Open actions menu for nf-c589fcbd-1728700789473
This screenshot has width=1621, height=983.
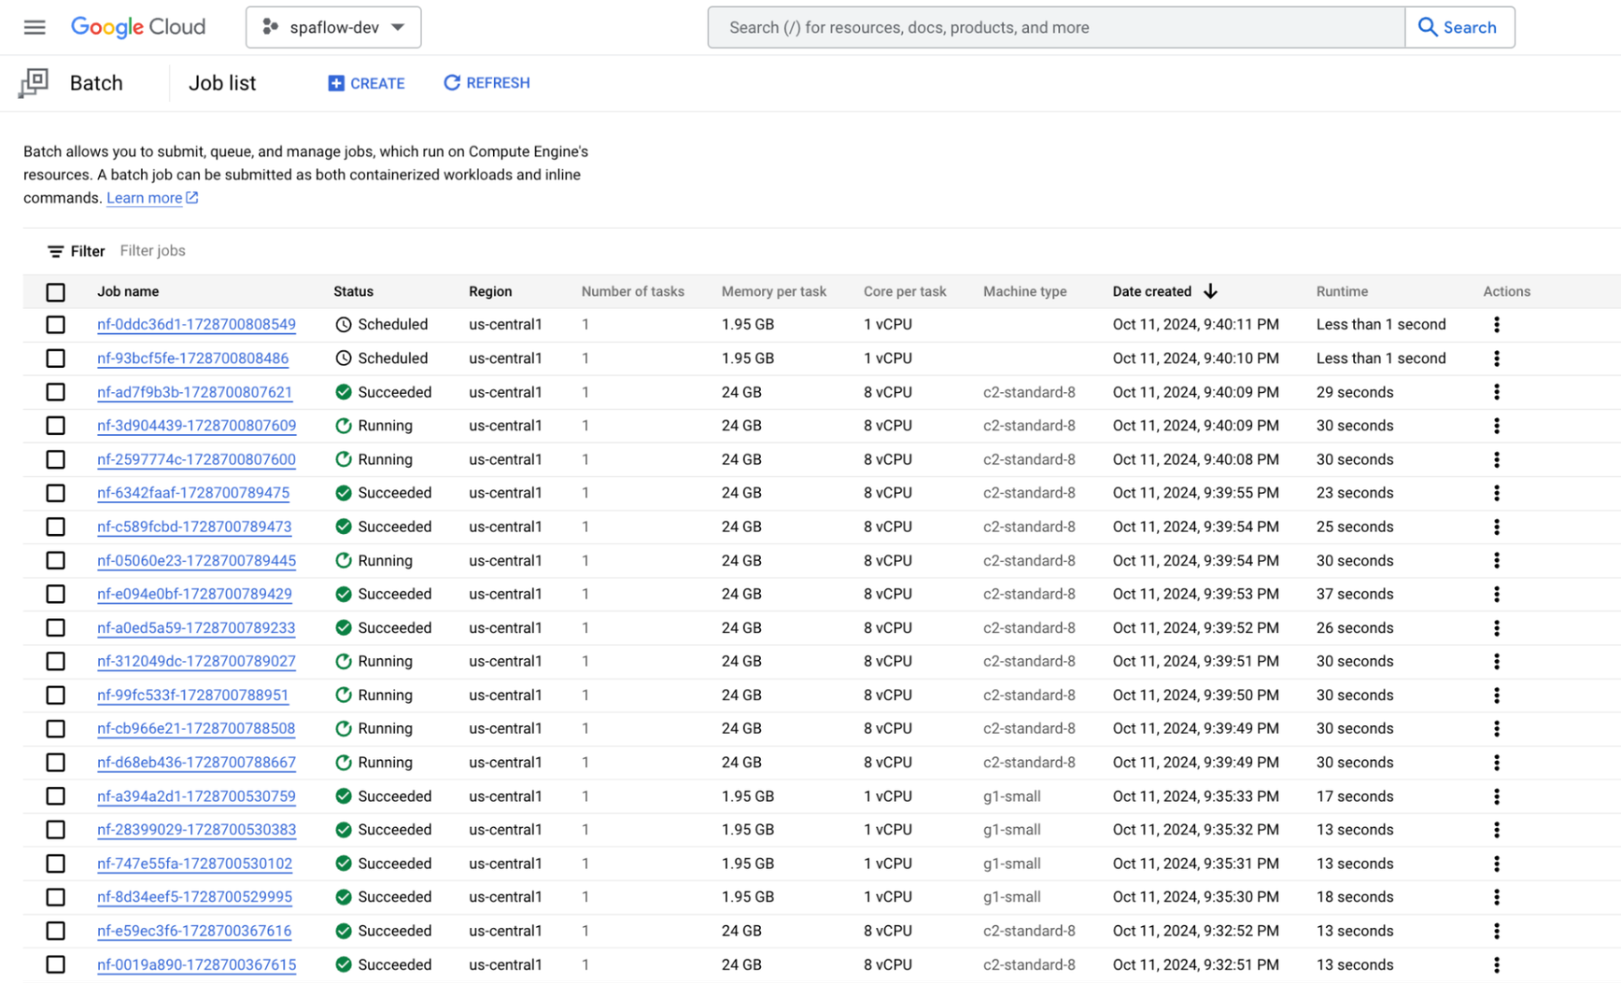click(1497, 527)
